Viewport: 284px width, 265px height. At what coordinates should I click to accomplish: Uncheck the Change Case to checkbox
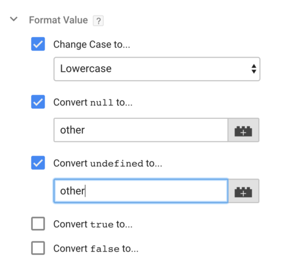38,44
